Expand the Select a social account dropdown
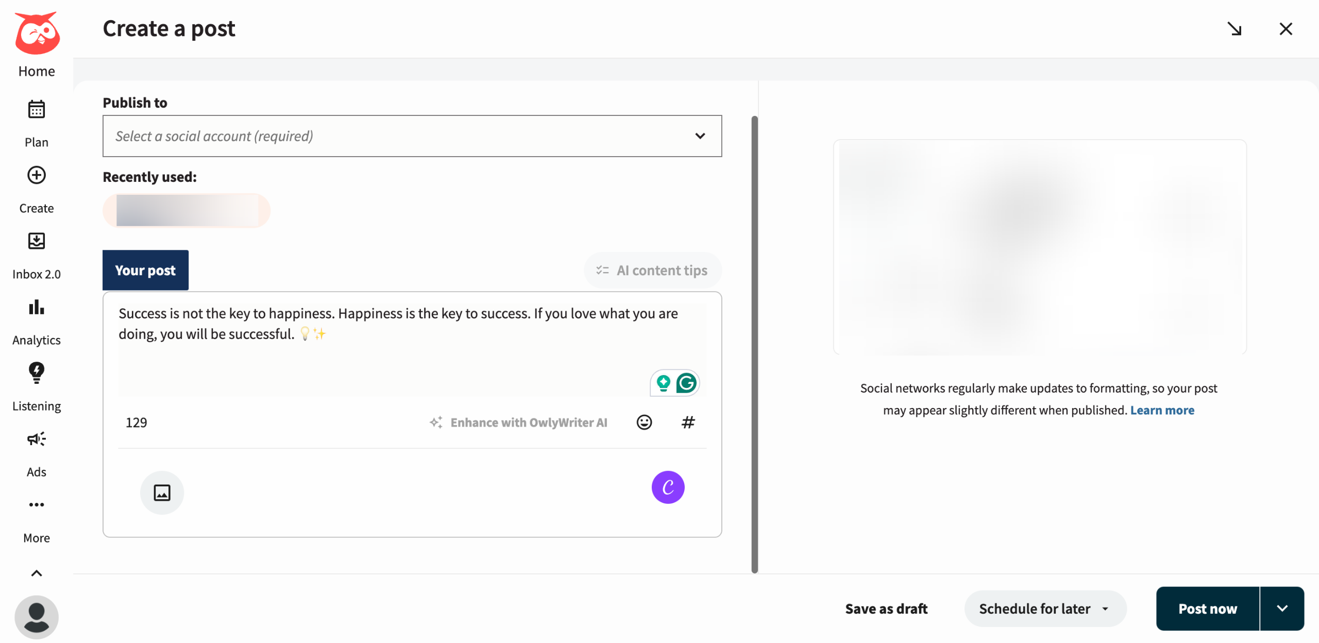This screenshot has height=643, width=1319. [412, 136]
